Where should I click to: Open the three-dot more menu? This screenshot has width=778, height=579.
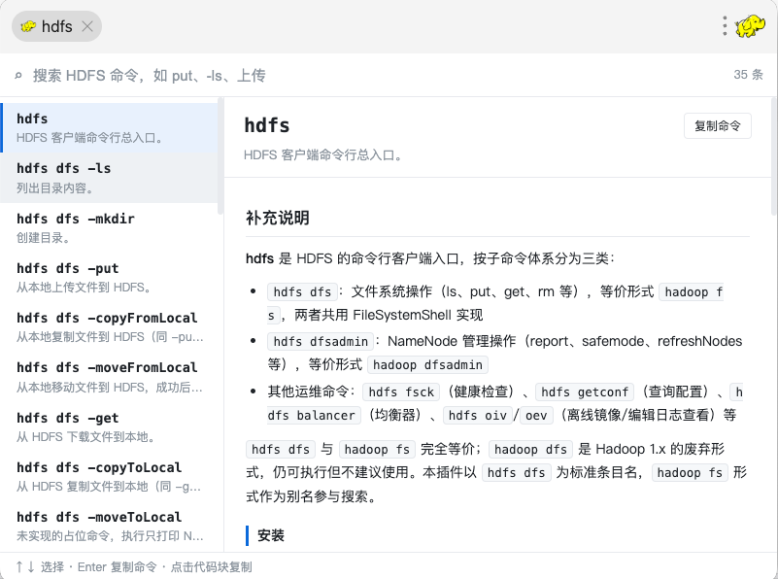725,26
